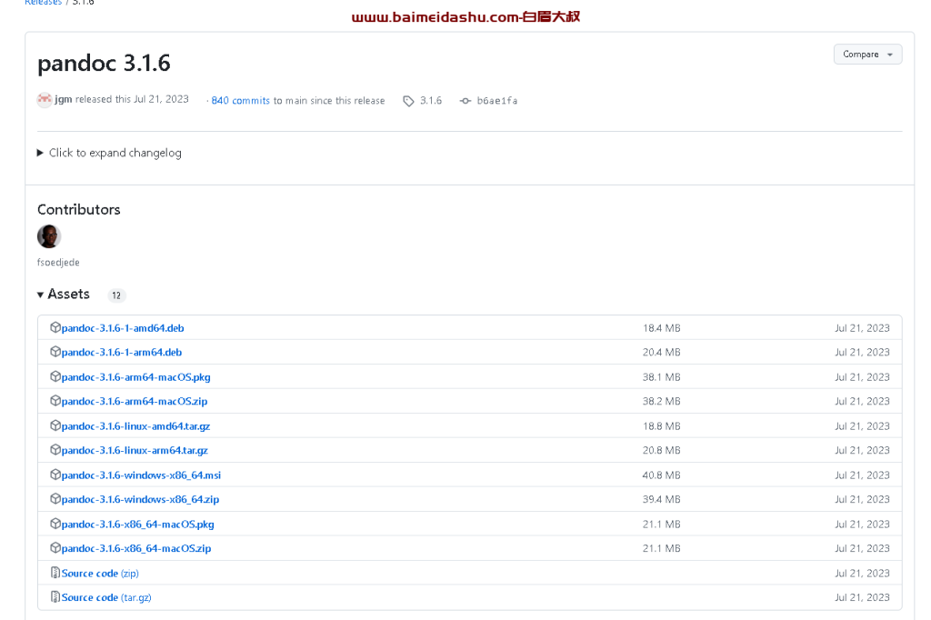Viewport: 931px width, 620px height.
Task: Open the Releases breadcrumb link
Action: tap(43, 3)
